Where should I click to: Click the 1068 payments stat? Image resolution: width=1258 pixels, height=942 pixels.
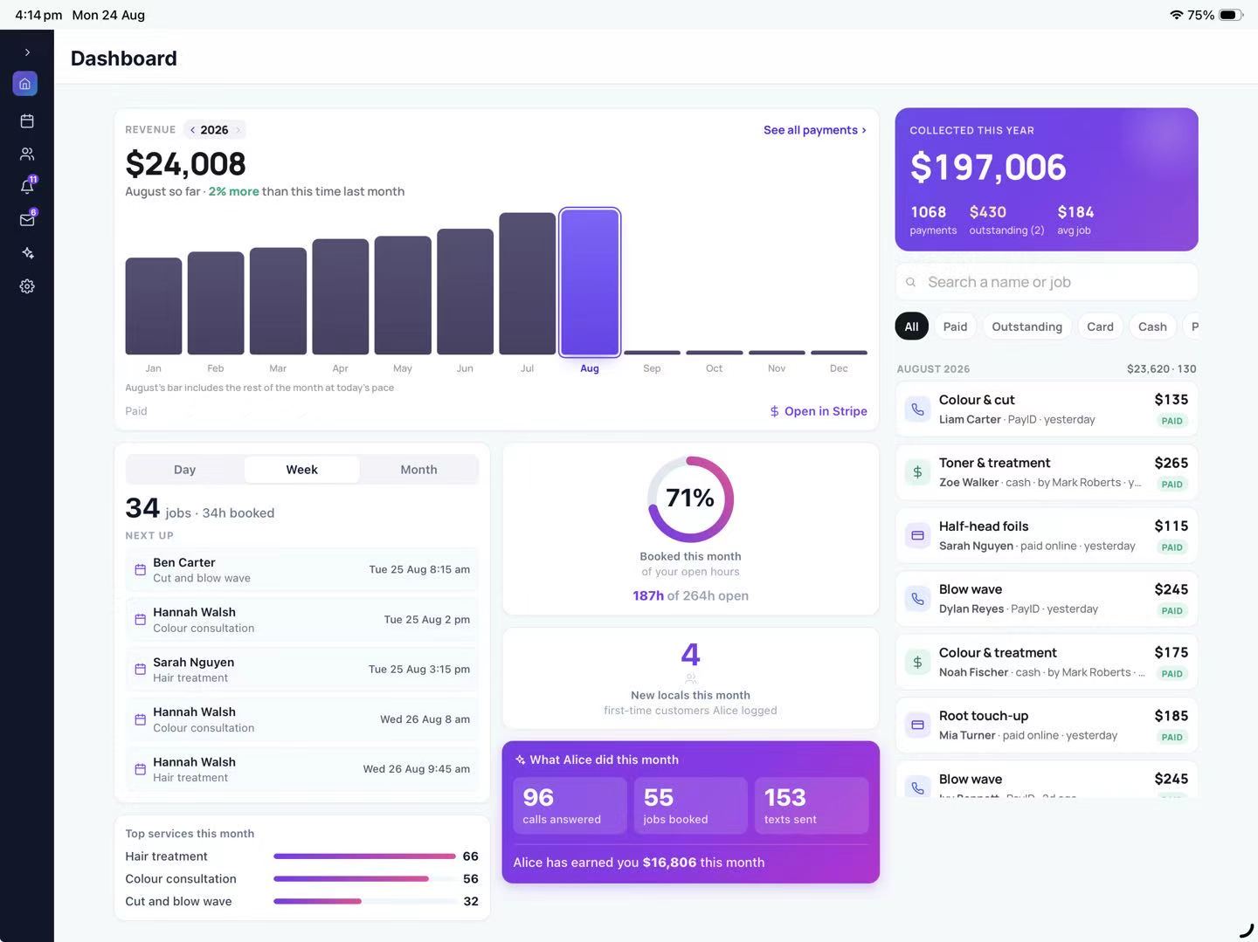point(933,220)
